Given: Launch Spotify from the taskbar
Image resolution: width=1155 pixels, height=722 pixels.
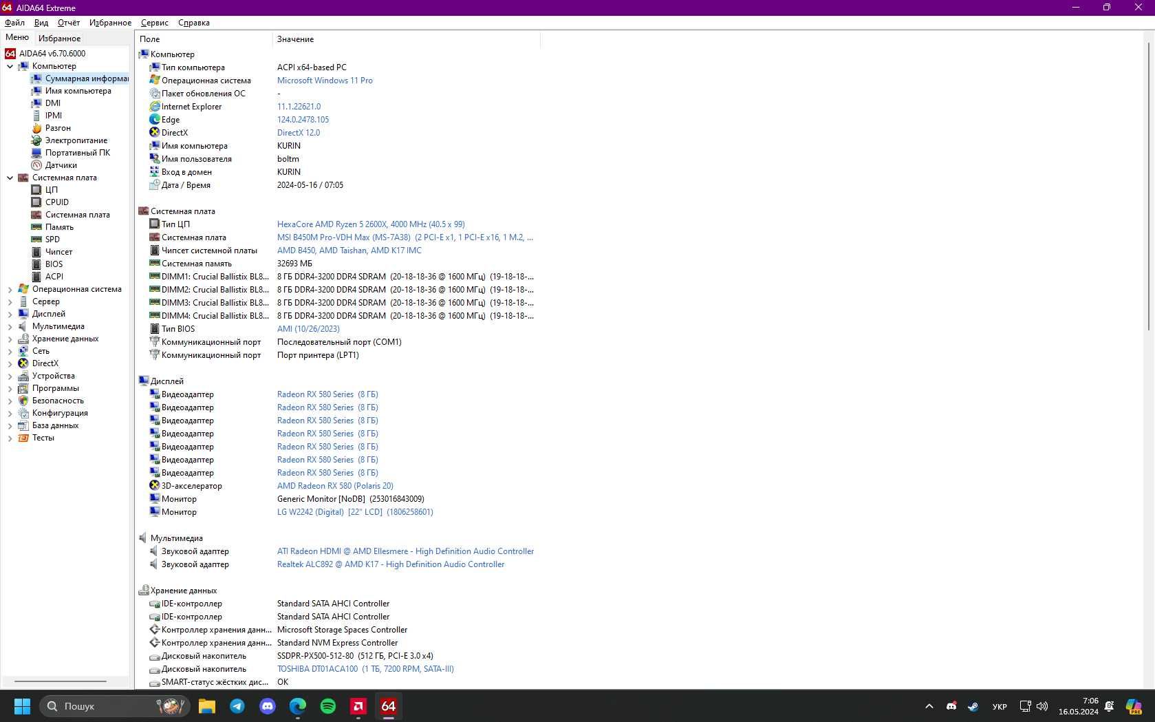Looking at the screenshot, I should tap(328, 706).
